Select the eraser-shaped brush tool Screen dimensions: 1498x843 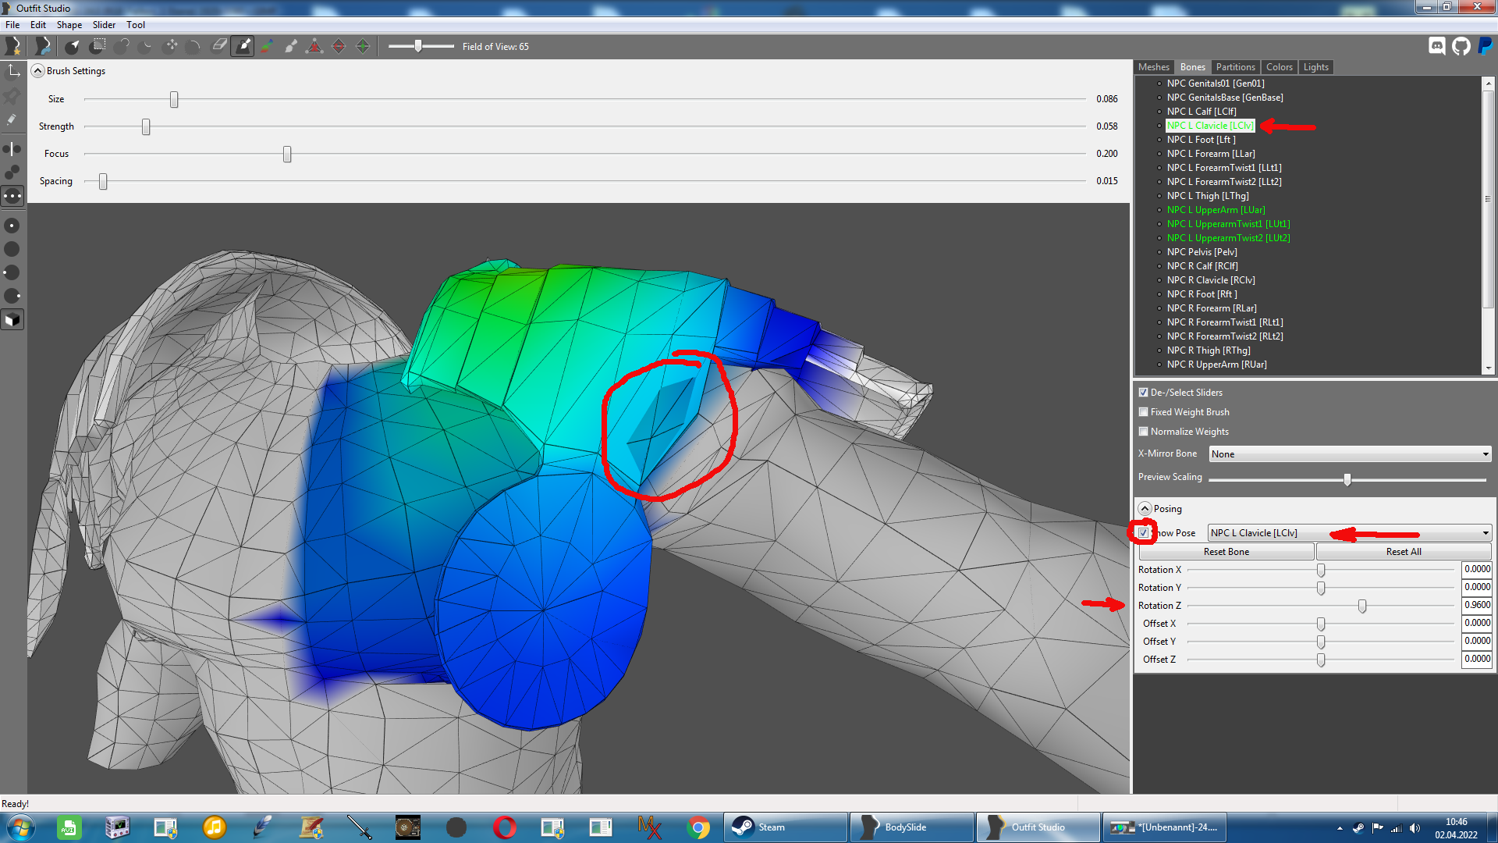pyautogui.click(x=219, y=46)
